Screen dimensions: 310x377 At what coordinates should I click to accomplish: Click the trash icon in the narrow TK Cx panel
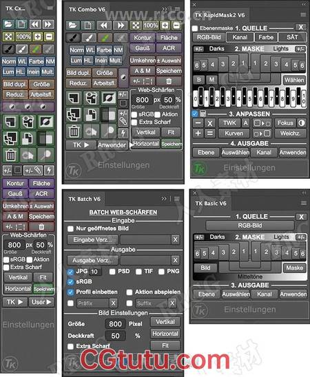pos(10,155)
